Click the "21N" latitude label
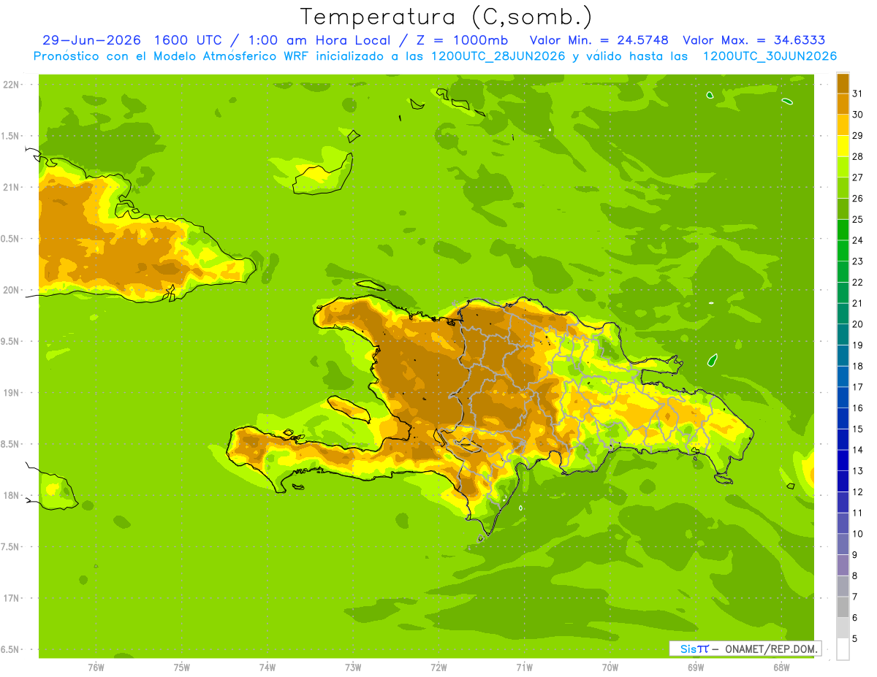This screenshot has width=877, height=677. (x=11, y=187)
